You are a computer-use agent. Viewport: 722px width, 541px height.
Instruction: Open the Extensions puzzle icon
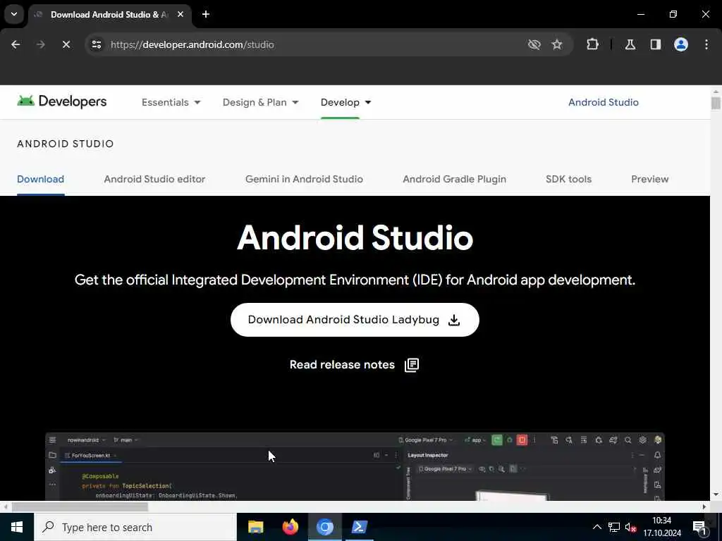pyautogui.click(x=592, y=44)
